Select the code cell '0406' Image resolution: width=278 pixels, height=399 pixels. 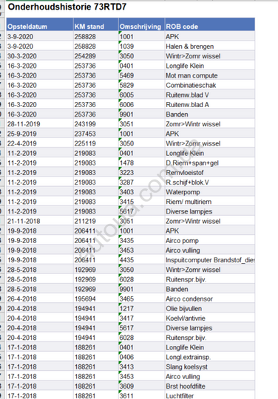[x=141, y=357]
